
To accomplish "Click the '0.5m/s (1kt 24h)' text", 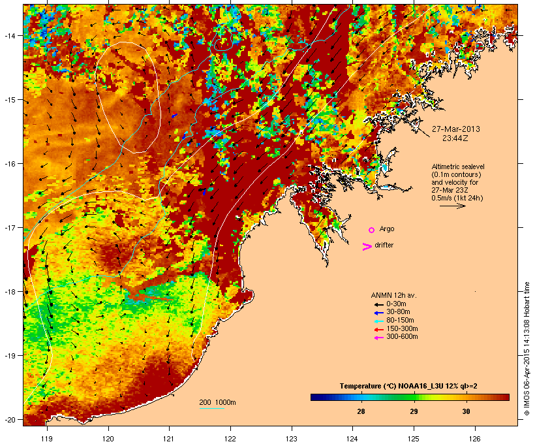I will tap(457, 198).
